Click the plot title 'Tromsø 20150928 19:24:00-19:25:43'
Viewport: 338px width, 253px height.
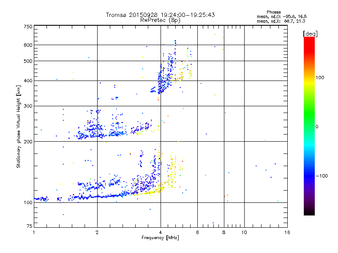160,15
